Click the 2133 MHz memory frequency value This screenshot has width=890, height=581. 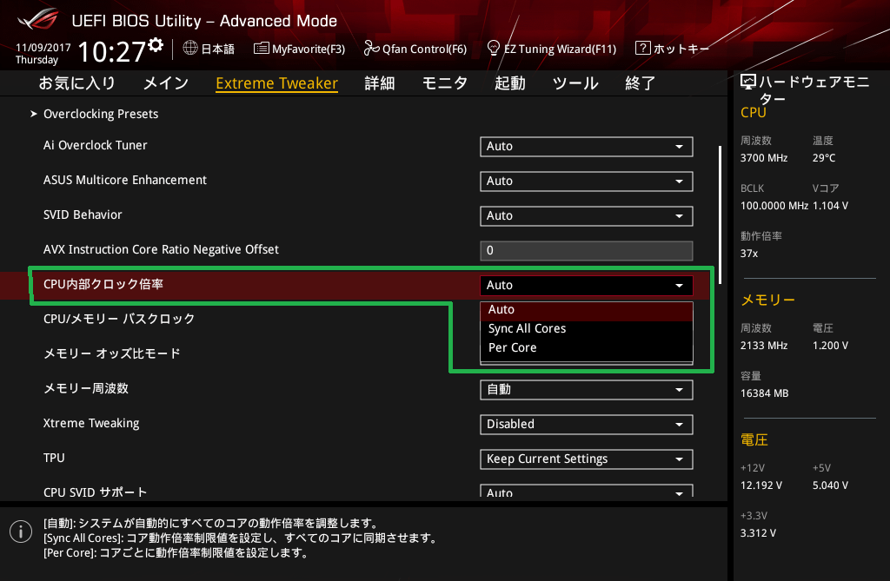point(763,346)
